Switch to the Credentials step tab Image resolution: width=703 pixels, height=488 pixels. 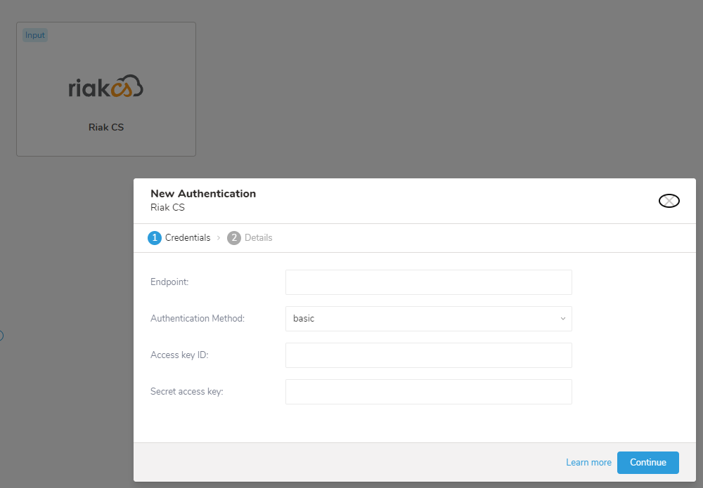point(187,238)
